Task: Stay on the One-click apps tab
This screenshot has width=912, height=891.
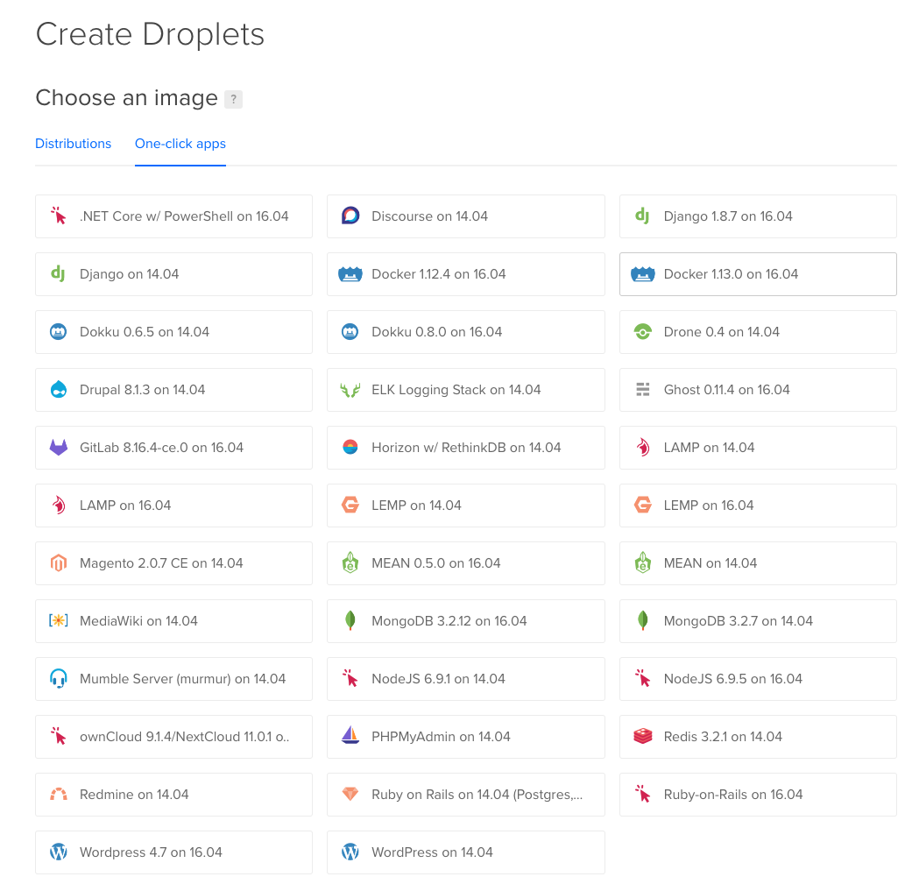Action: 180,144
